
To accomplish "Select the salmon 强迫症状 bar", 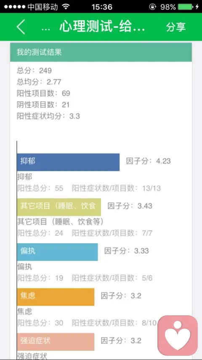I will (56, 341).
